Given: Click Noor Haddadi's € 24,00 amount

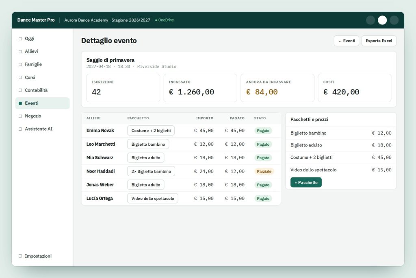Looking at the screenshot, I should (204, 171).
